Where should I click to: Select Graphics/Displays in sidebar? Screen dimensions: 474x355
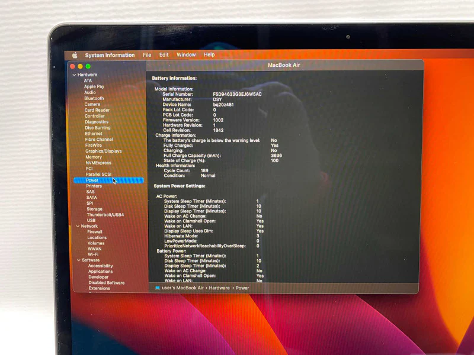pyautogui.click(x=103, y=151)
